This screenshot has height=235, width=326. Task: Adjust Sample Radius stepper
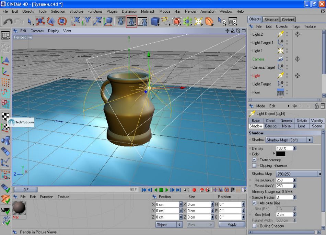[x=295, y=197]
